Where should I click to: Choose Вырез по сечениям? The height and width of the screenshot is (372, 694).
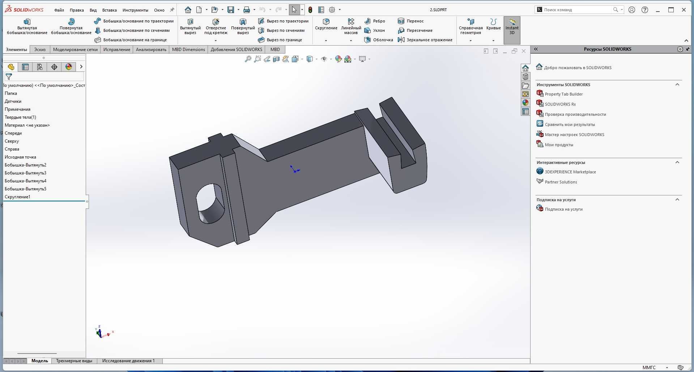coord(281,30)
